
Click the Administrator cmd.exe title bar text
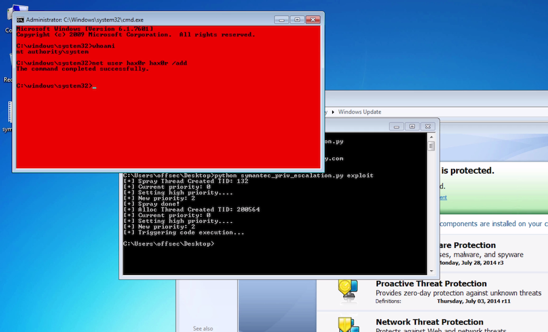85,20
